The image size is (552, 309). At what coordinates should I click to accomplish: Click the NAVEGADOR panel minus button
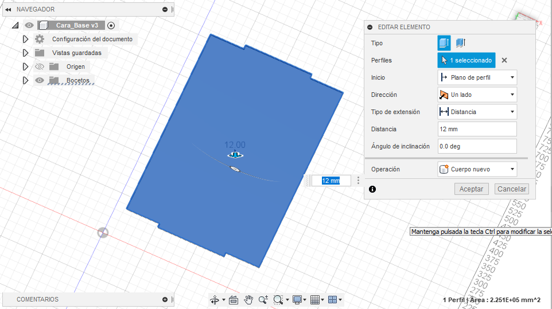pyautogui.click(x=165, y=10)
